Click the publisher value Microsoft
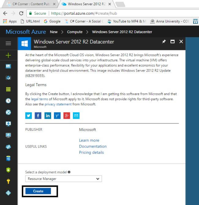The height and width of the screenshot is (205, 199). (x=88, y=130)
